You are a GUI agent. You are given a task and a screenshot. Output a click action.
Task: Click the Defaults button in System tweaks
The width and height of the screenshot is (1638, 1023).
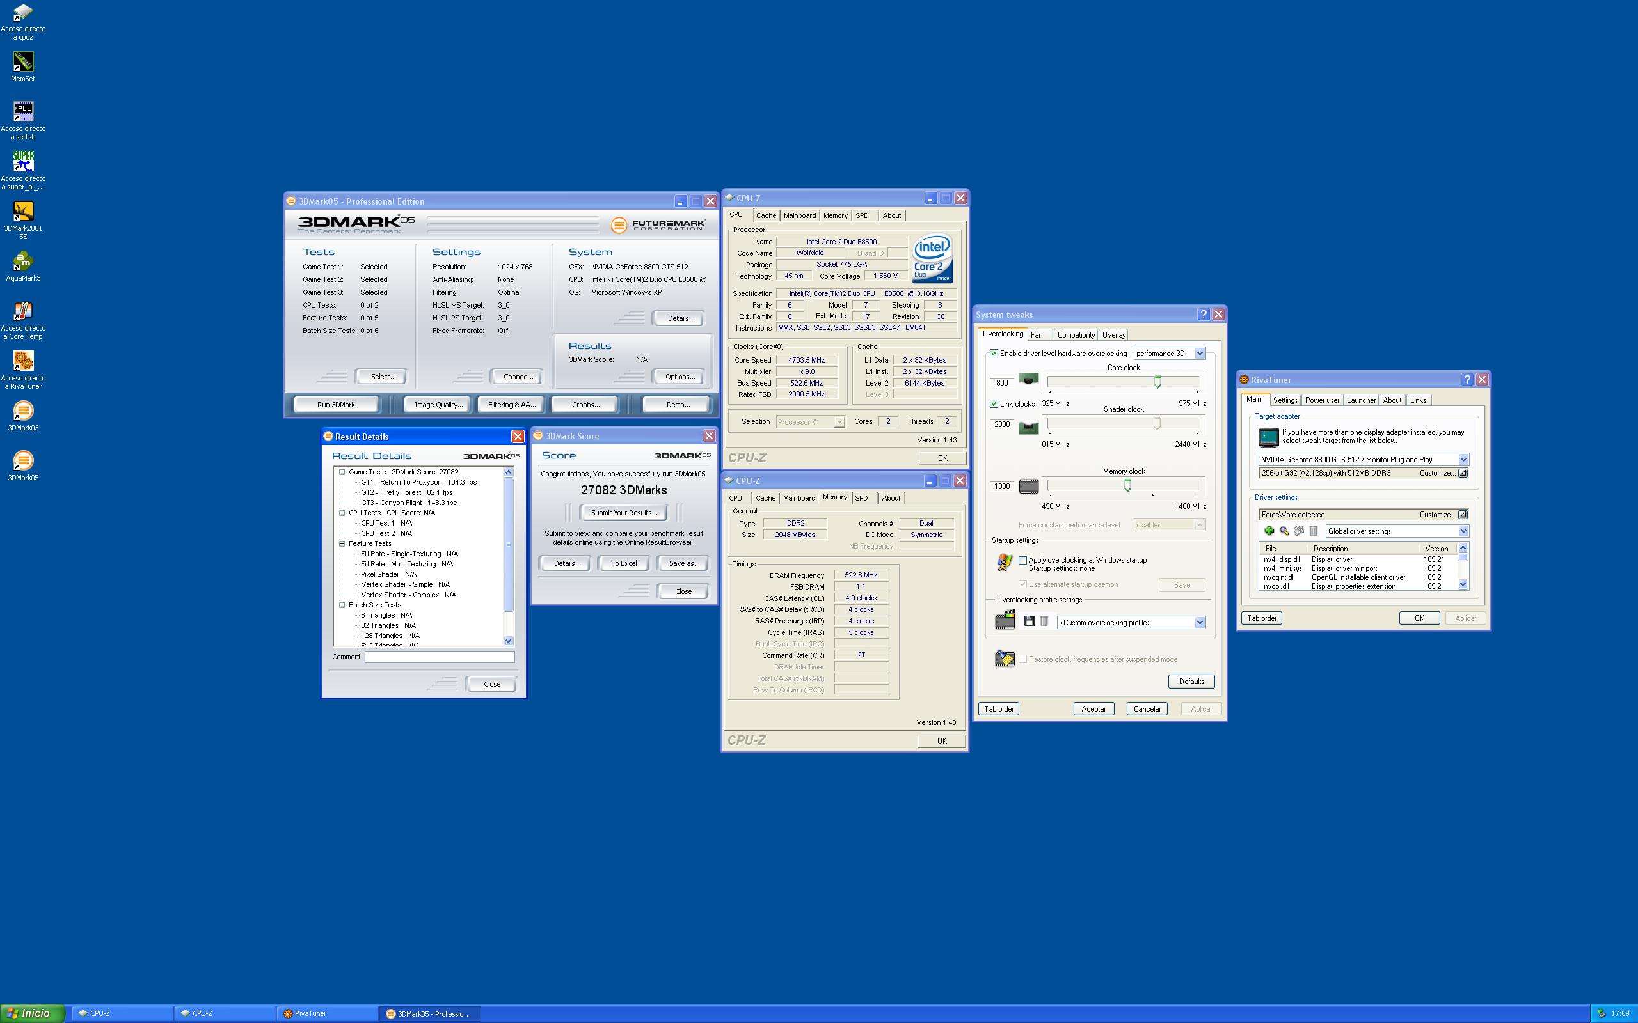1191,682
